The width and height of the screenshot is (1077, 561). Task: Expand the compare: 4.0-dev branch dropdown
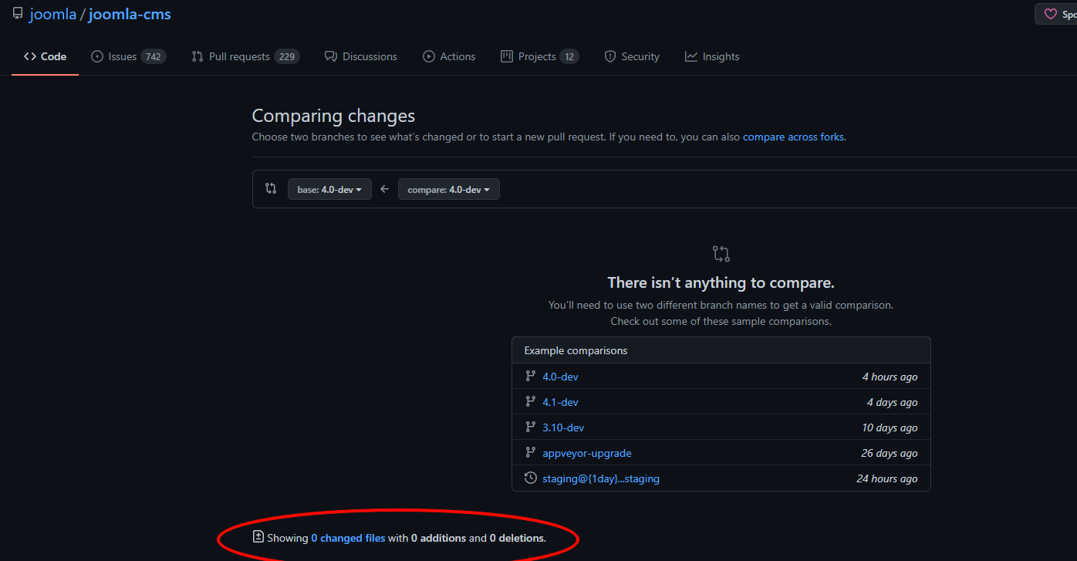[448, 189]
